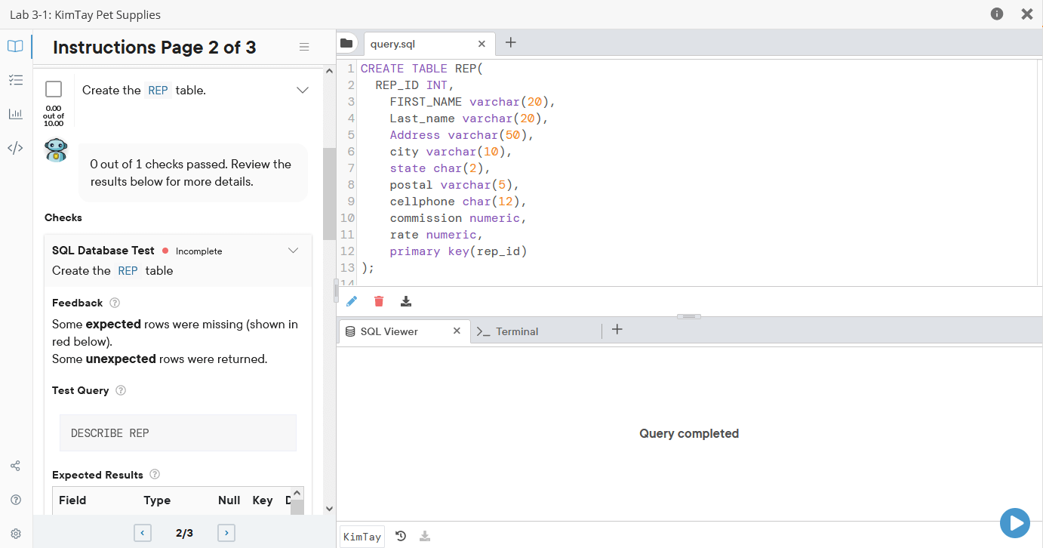Click the pencil edit icon below editor
This screenshot has height=548, width=1043.
352,301
